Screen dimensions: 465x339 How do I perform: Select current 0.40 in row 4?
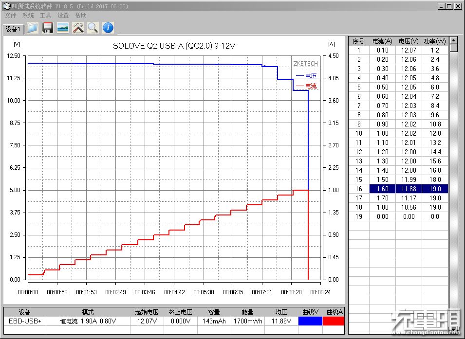(382, 78)
